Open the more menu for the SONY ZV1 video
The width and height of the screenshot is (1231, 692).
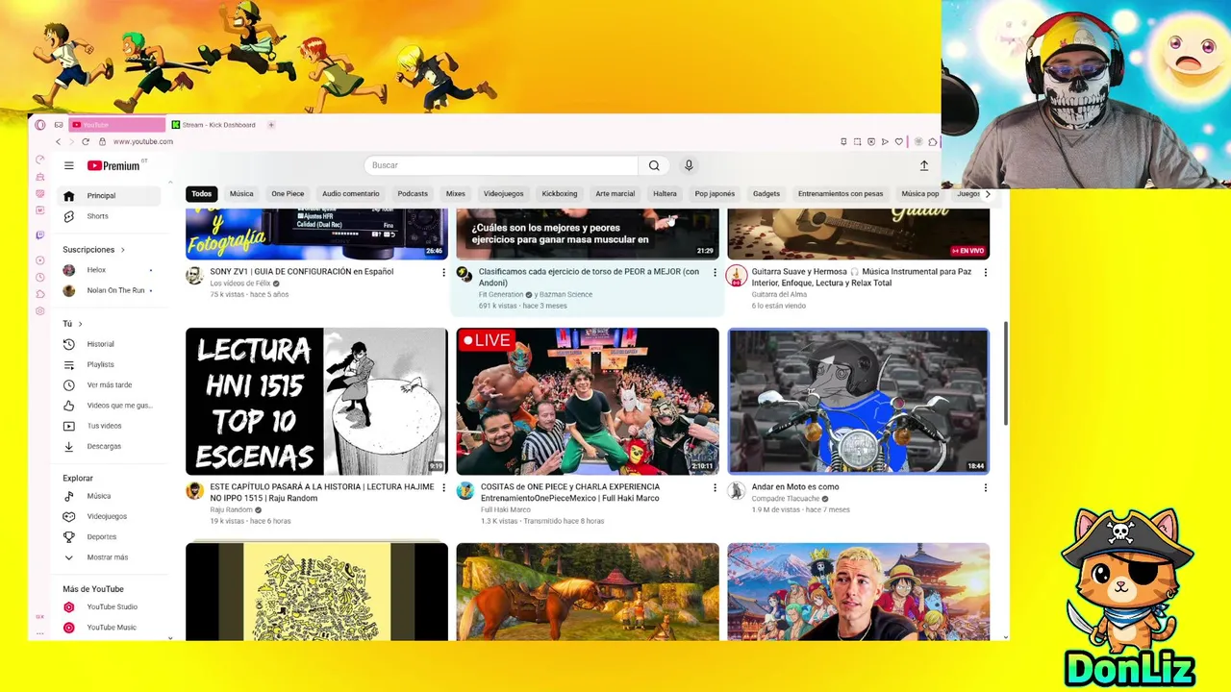click(x=443, y=272)
